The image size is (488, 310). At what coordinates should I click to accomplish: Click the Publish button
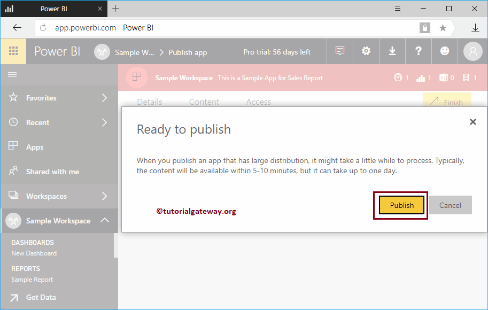tap(401, 205)
